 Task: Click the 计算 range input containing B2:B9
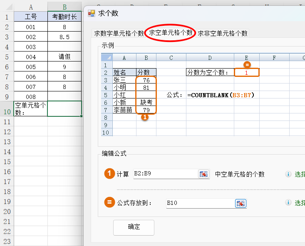pyautogui.click(x=165, y=174)
